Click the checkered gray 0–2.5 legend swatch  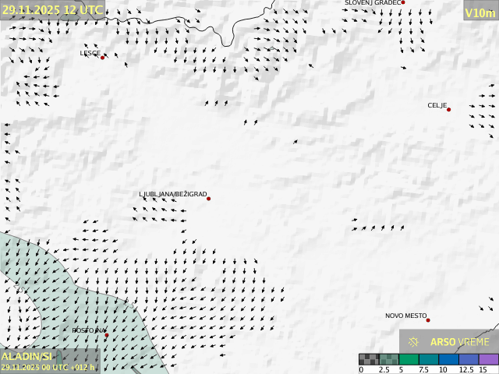pyautogui.click(x=369, y=359)
